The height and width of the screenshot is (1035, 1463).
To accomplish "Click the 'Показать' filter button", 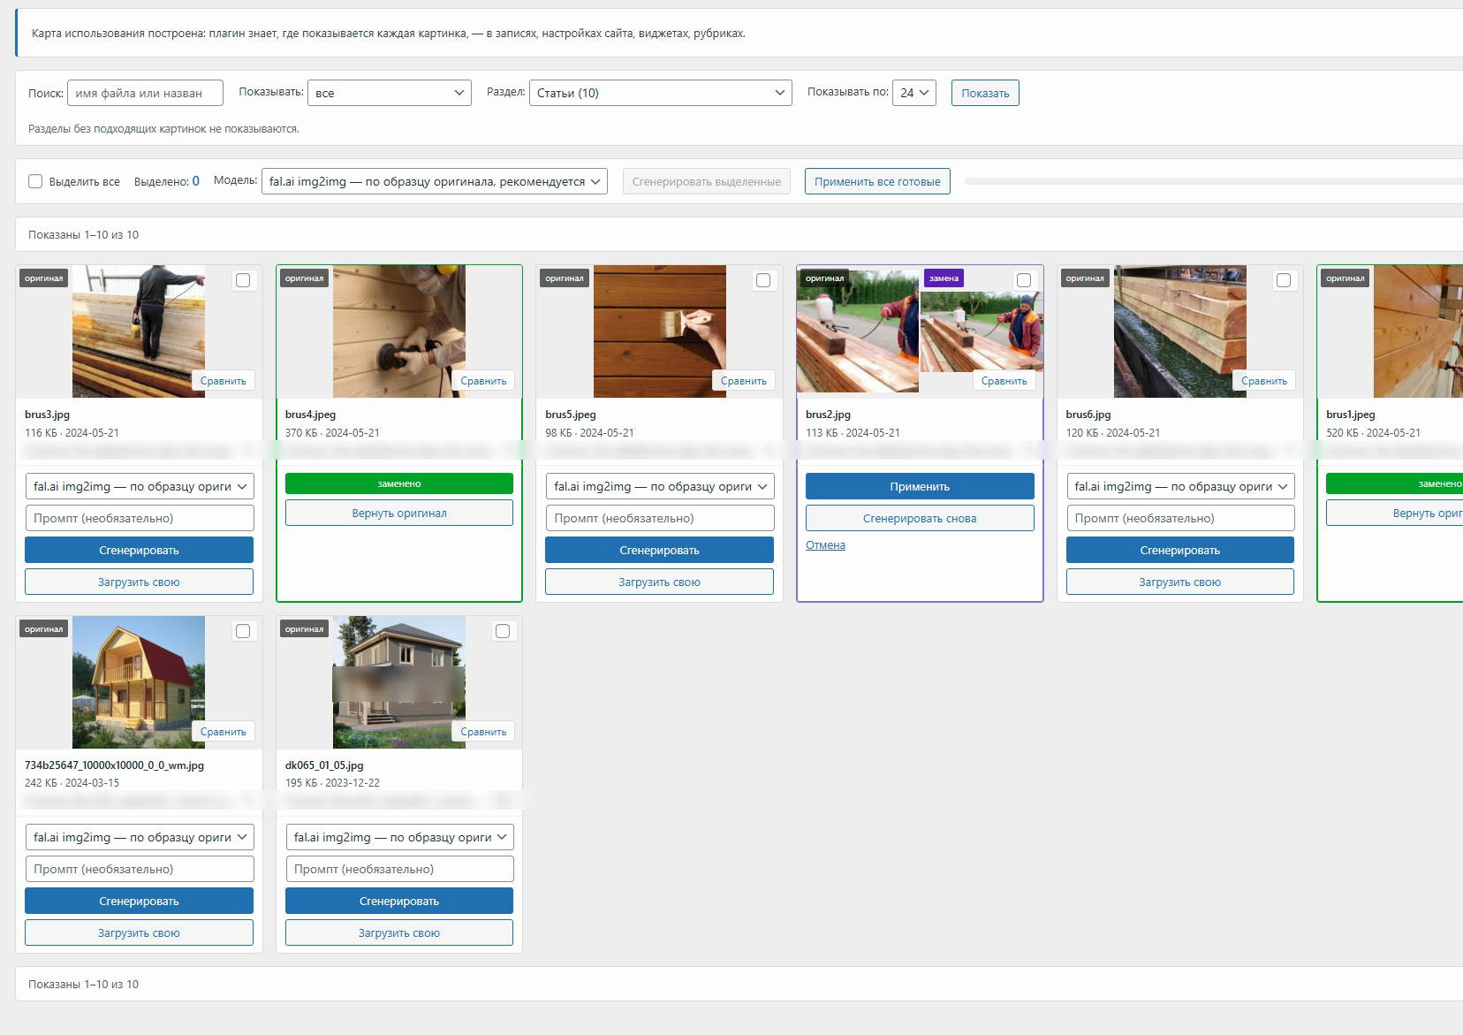I will (x=985, y=93).
